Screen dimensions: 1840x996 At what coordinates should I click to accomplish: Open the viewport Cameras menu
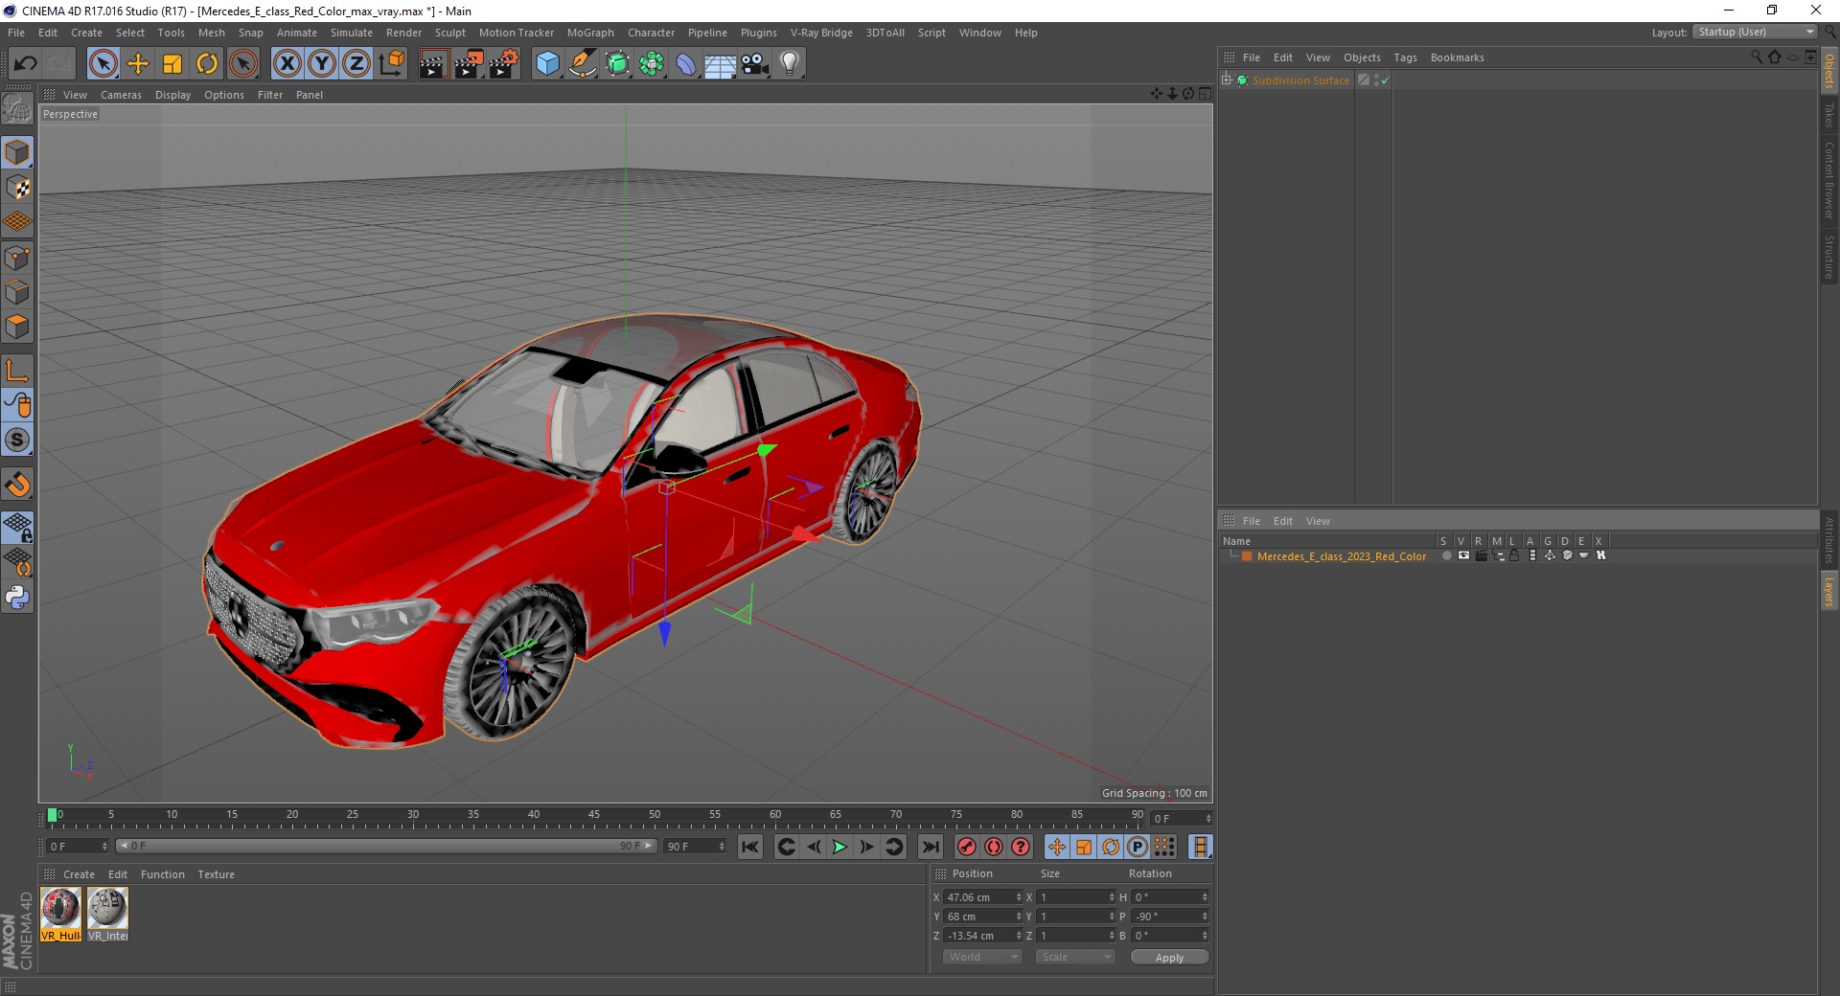point(121,95)
